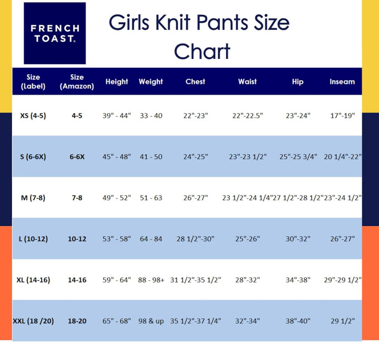Select the M (7-8) row label

click(33, 197)
